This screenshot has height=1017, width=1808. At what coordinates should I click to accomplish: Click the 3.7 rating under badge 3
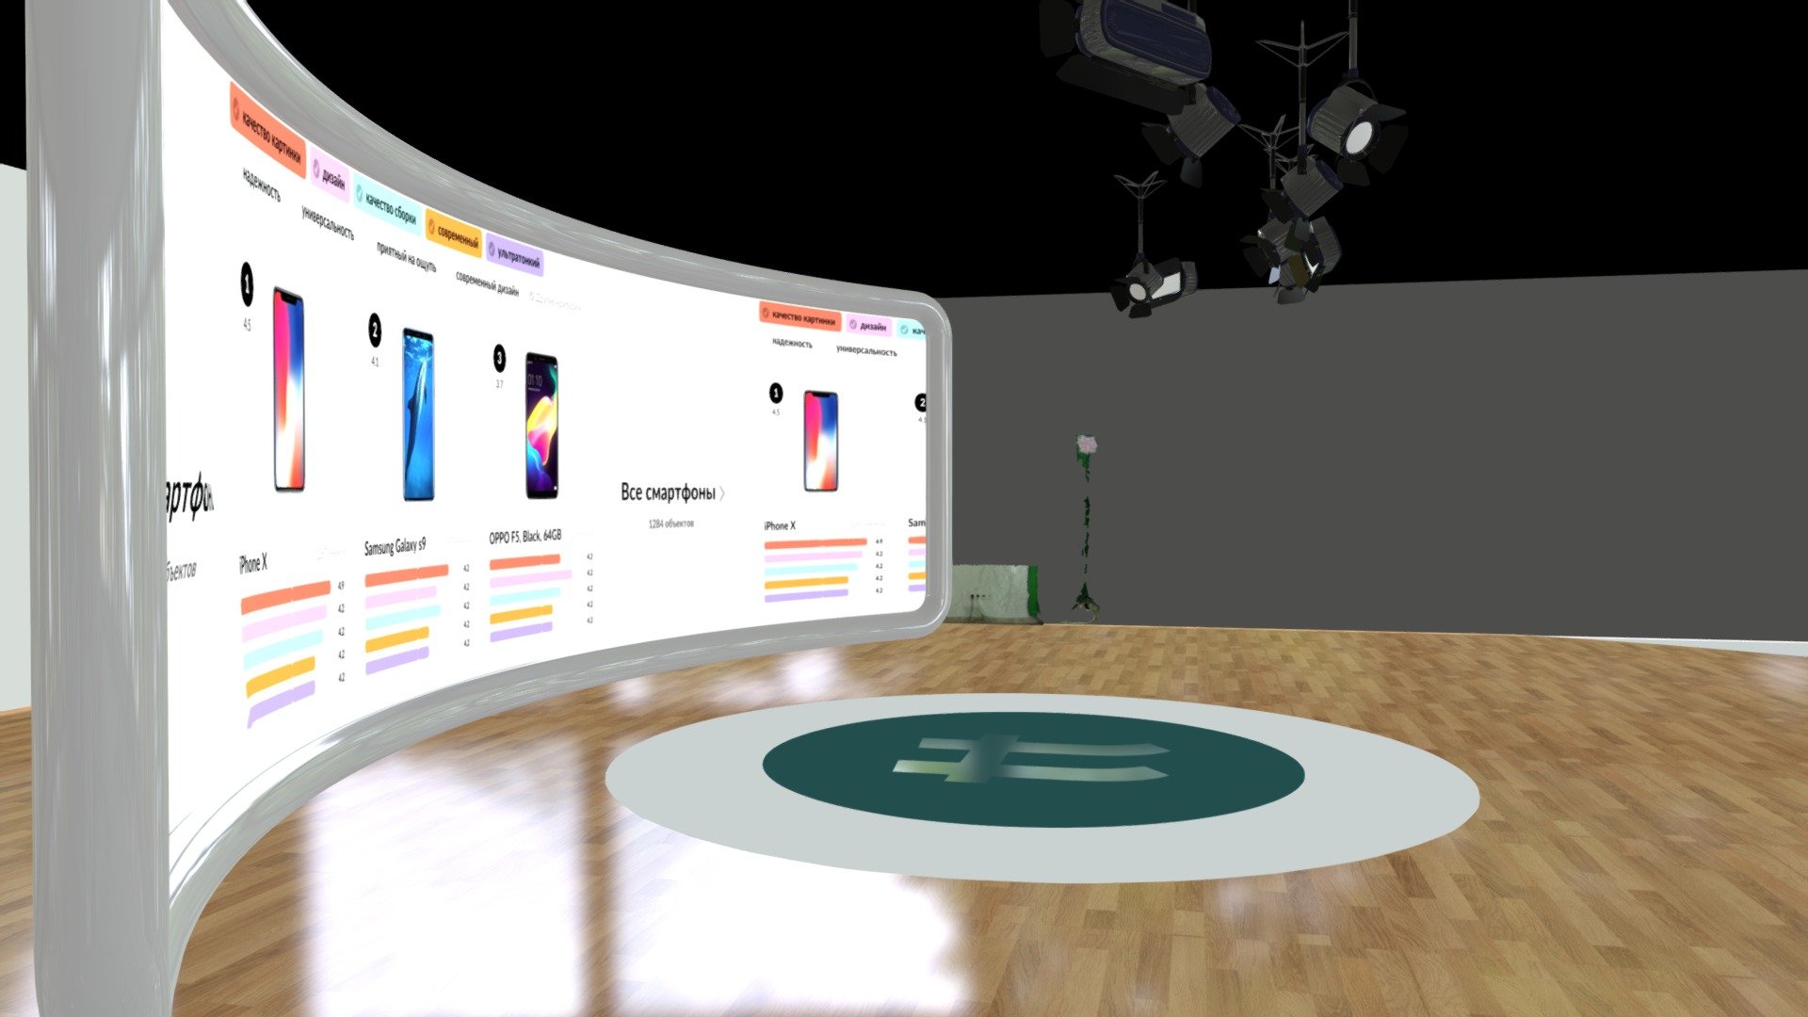[499, 384]
